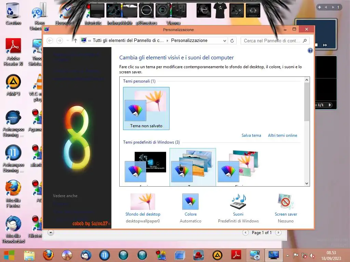The height and width of the screenshot is (262, 350).
Task: Click the muted volume tray icon
Action: point(312,256)
